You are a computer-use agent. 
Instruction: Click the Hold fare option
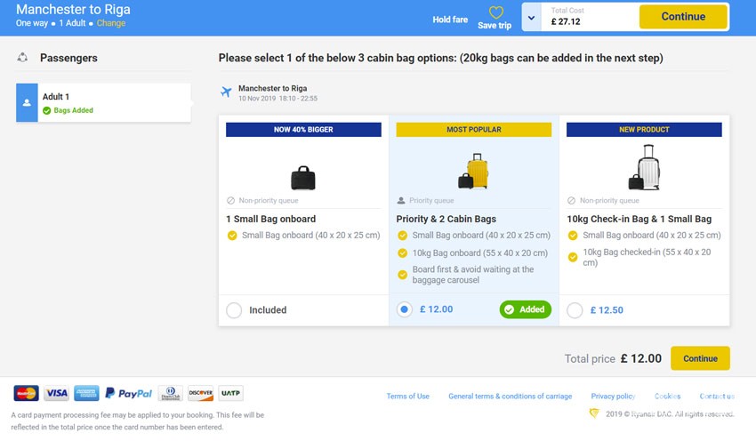tap(450, 20)
